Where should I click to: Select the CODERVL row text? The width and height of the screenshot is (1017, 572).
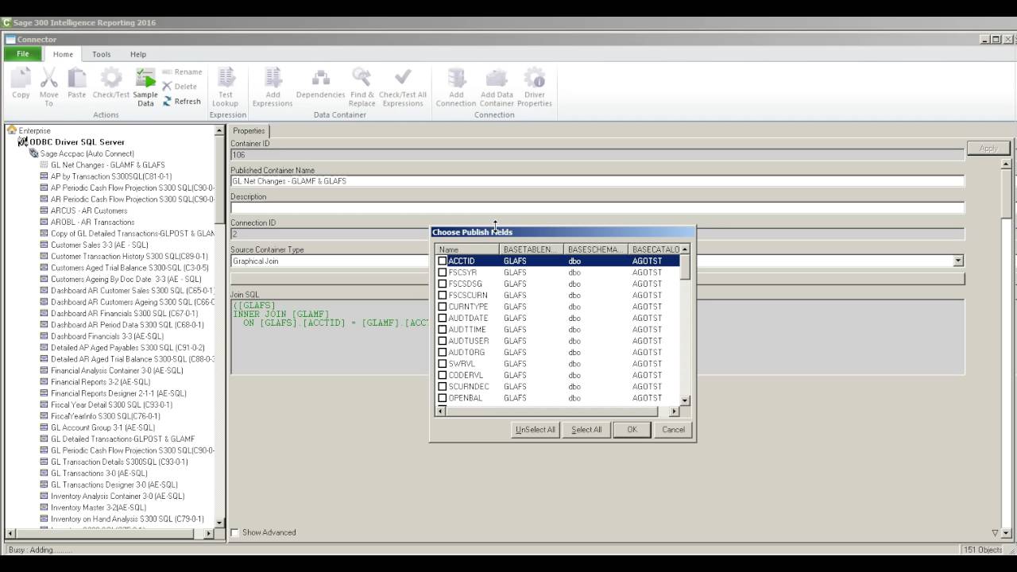click(x=466, y=375)
